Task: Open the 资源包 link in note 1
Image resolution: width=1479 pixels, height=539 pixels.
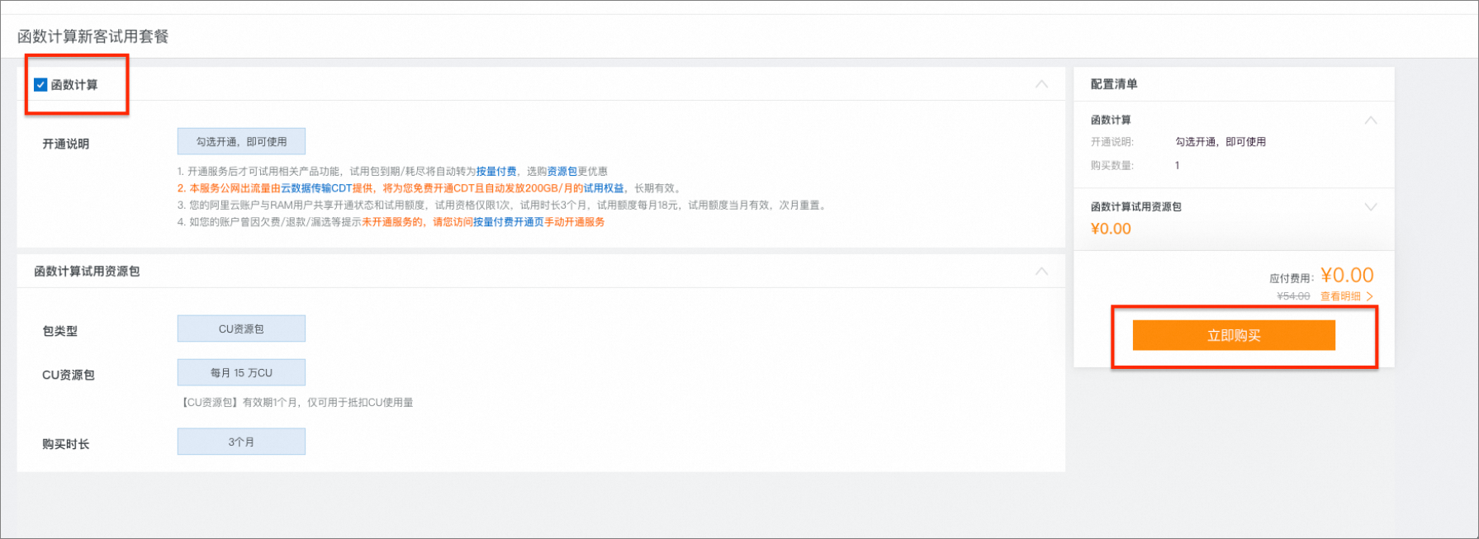Action: coord(562,172)
